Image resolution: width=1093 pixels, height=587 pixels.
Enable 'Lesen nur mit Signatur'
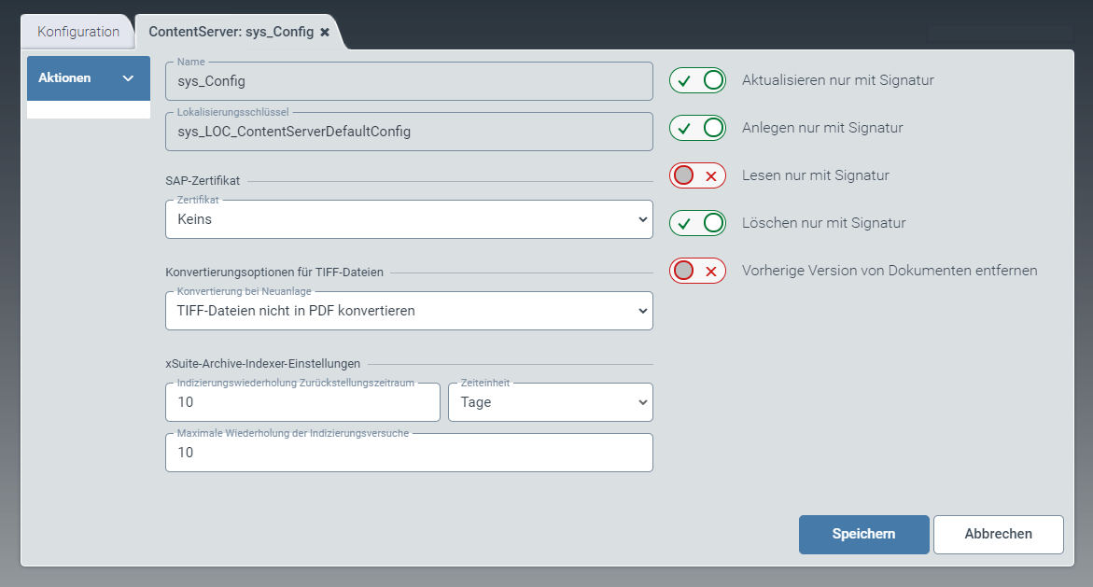[x=697, y=175]
